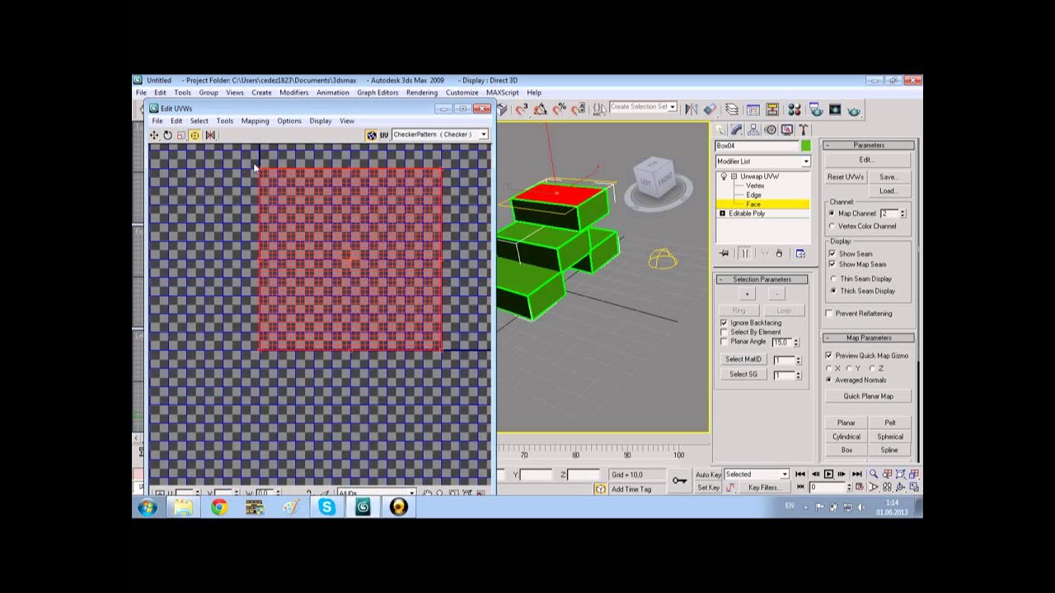The height and width of the screenshot is (593, 1055).
Task: Click the Set Keys key icon
Action: [679, 480]
